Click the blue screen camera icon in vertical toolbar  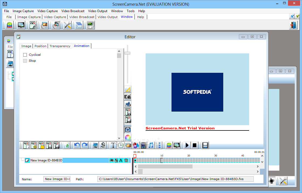pos(128,130)
